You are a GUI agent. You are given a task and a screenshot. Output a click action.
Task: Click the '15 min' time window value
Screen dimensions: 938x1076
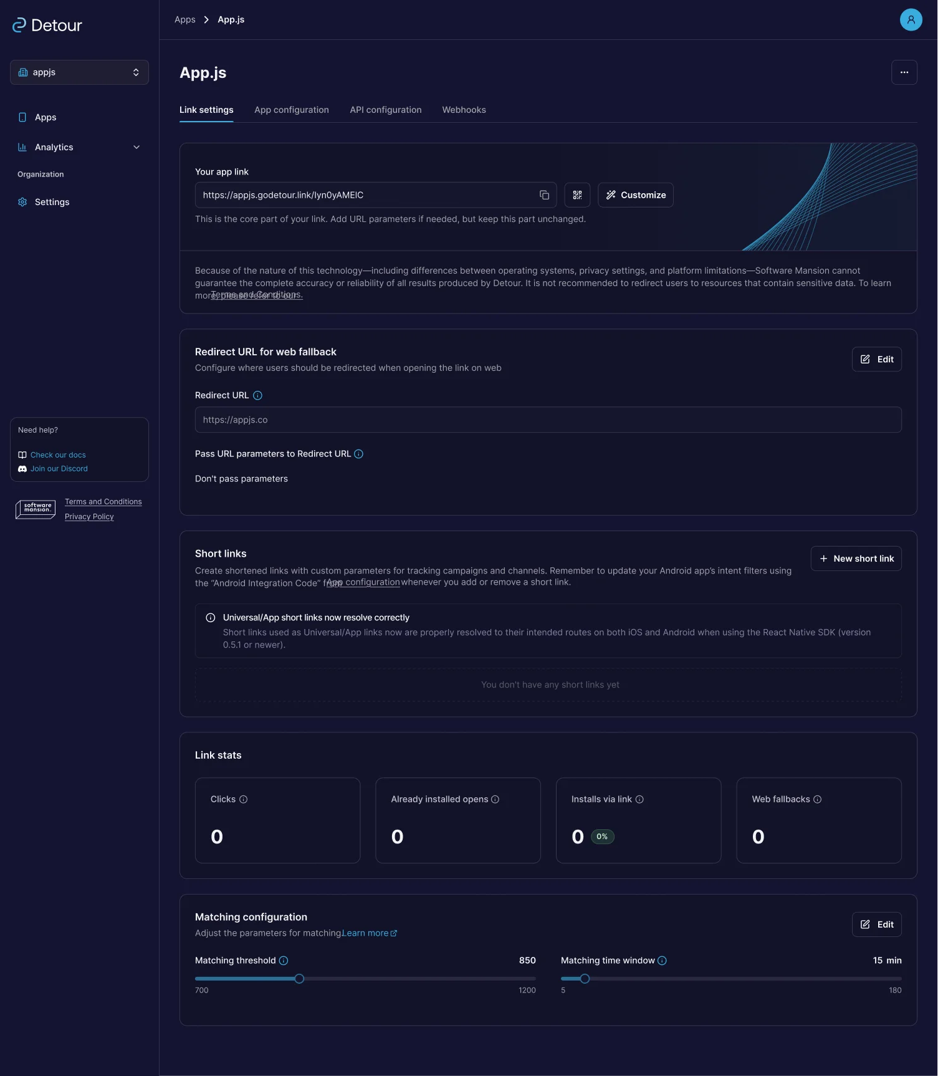tap(887, 961)
